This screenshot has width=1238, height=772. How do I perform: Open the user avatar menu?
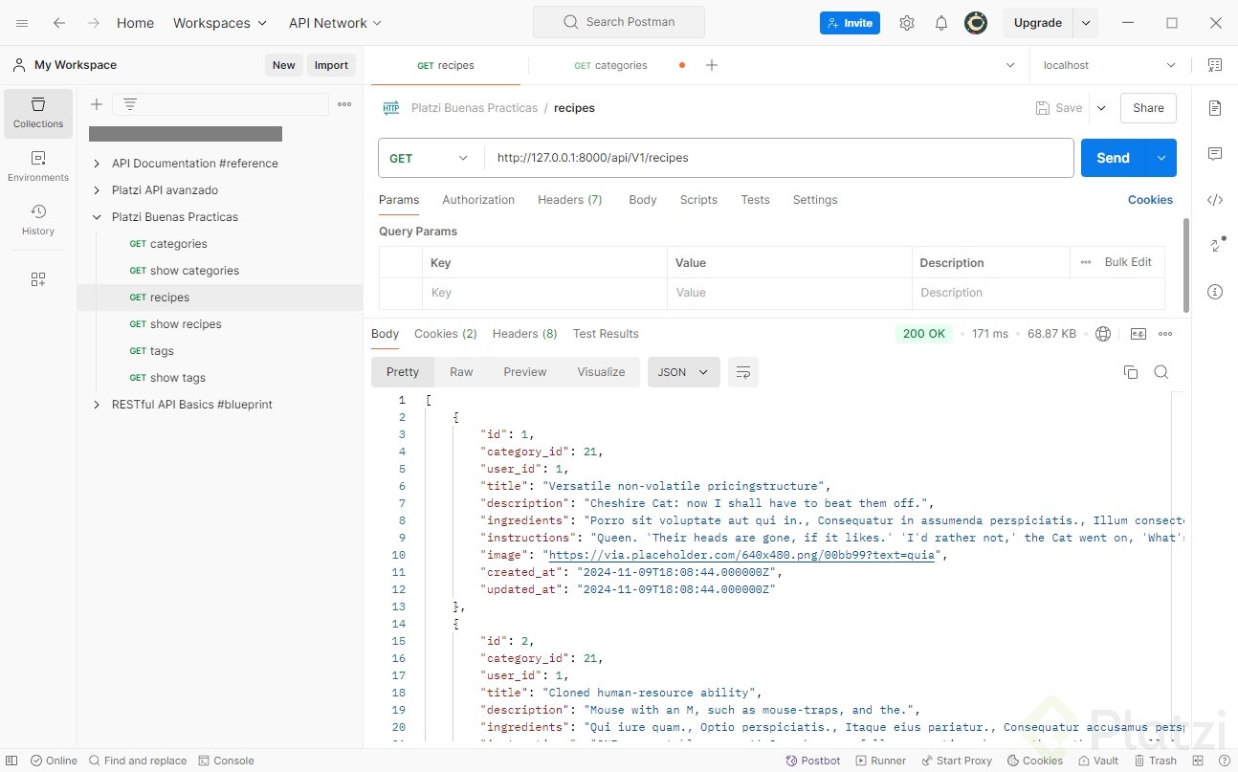click(976, 23)
